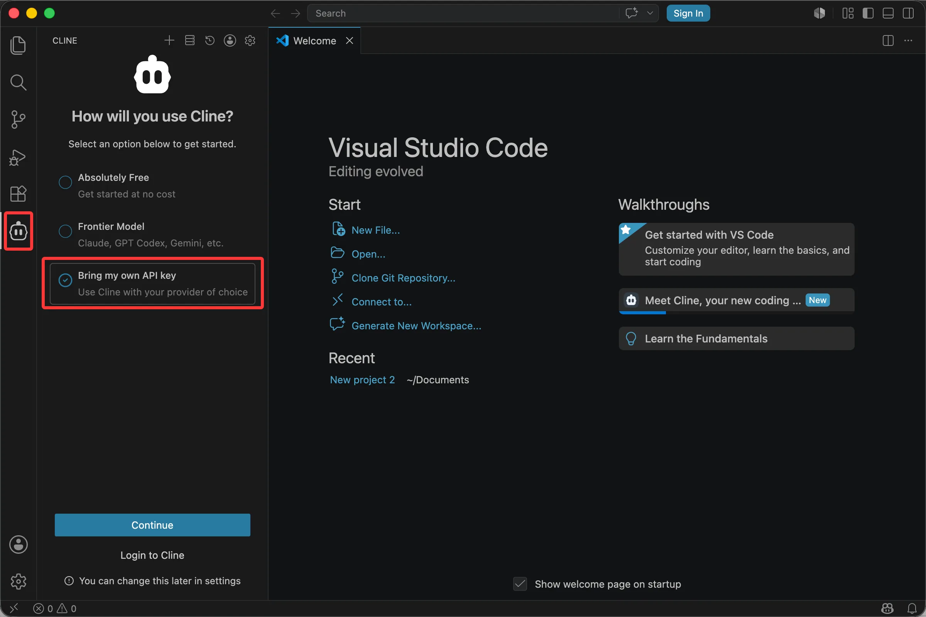Open Learn the Fundamentals walkthrough
This screenshot has height=617, width=926.
click(736, 339)
